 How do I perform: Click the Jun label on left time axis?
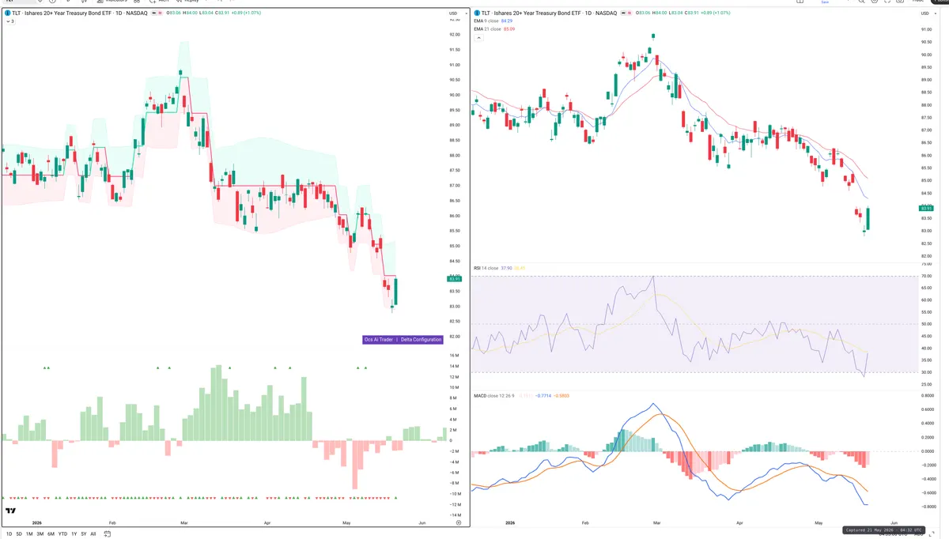point(422,523)
